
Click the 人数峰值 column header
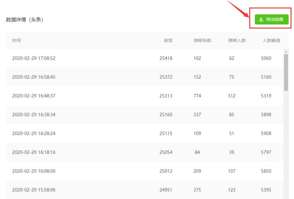271,40
